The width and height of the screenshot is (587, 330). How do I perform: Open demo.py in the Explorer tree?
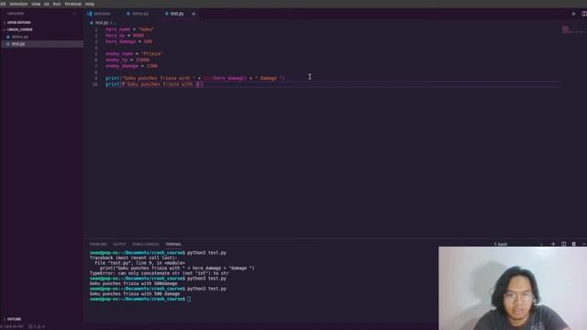20,37
